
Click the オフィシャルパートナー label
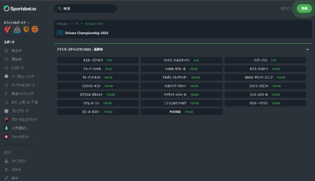(17, 23)
